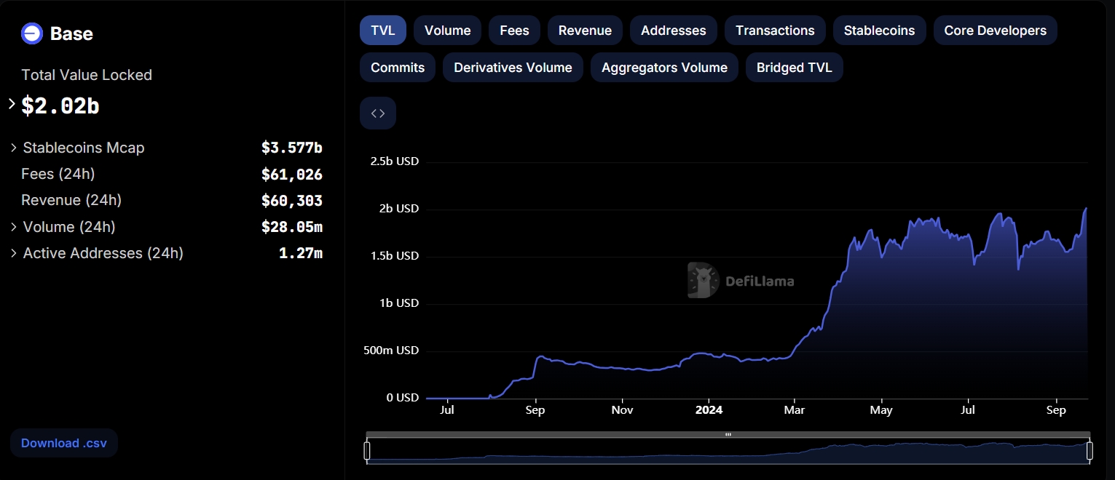Expand the Volume (24h) row

13,227
